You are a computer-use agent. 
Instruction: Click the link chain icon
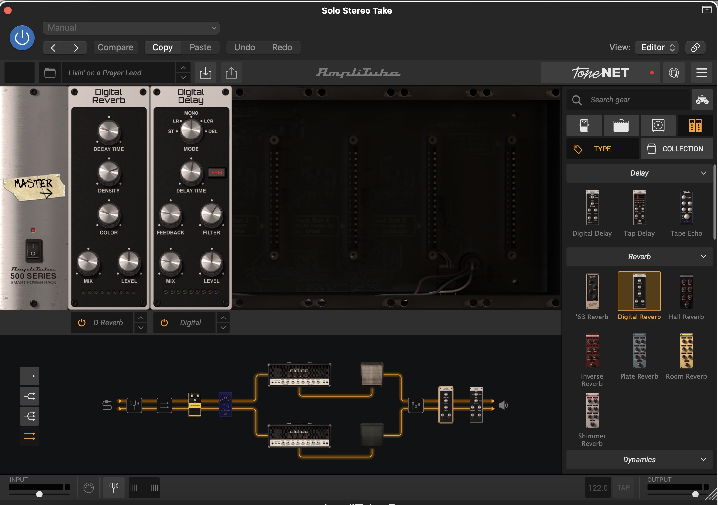coord(695,48)
